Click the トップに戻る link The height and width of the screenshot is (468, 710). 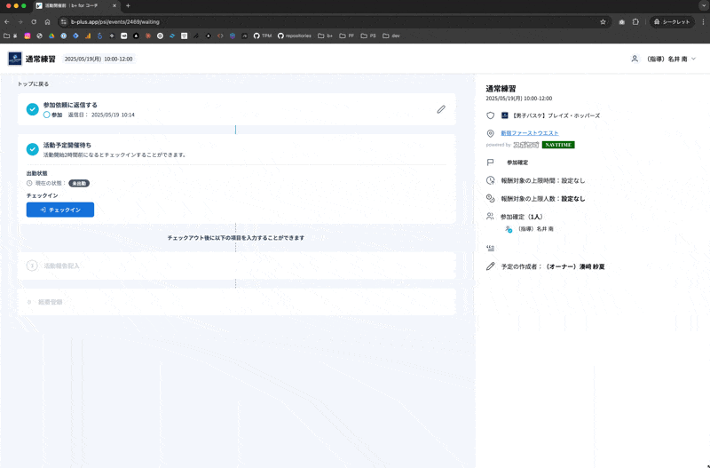(34, 84)
